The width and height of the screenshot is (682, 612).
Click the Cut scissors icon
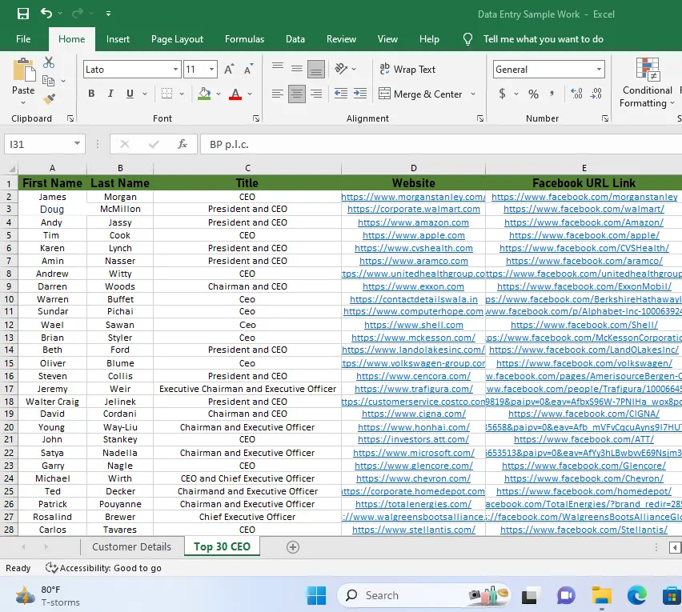(x=49, y=62)
